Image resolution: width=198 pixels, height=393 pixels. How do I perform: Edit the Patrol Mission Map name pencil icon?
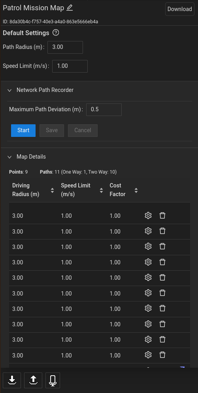coord(70,8)
